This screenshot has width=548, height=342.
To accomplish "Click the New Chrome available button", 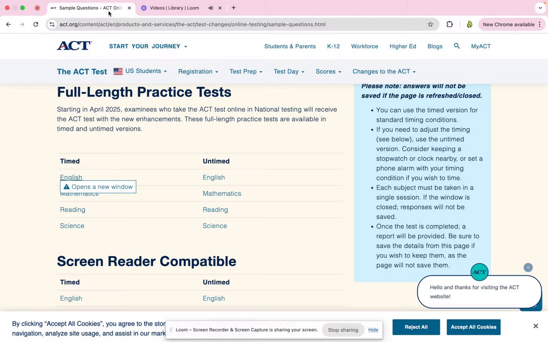I will (509, 24).
